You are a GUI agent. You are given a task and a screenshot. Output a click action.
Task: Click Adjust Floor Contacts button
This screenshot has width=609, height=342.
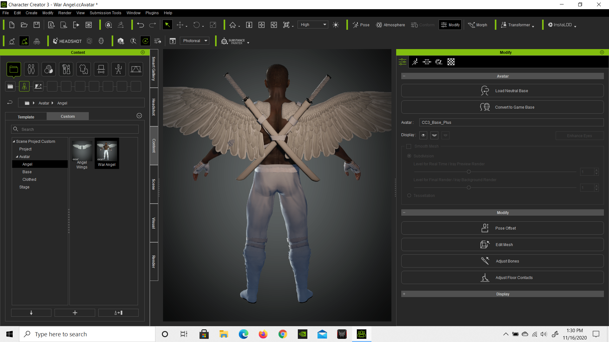coord(502,278)
